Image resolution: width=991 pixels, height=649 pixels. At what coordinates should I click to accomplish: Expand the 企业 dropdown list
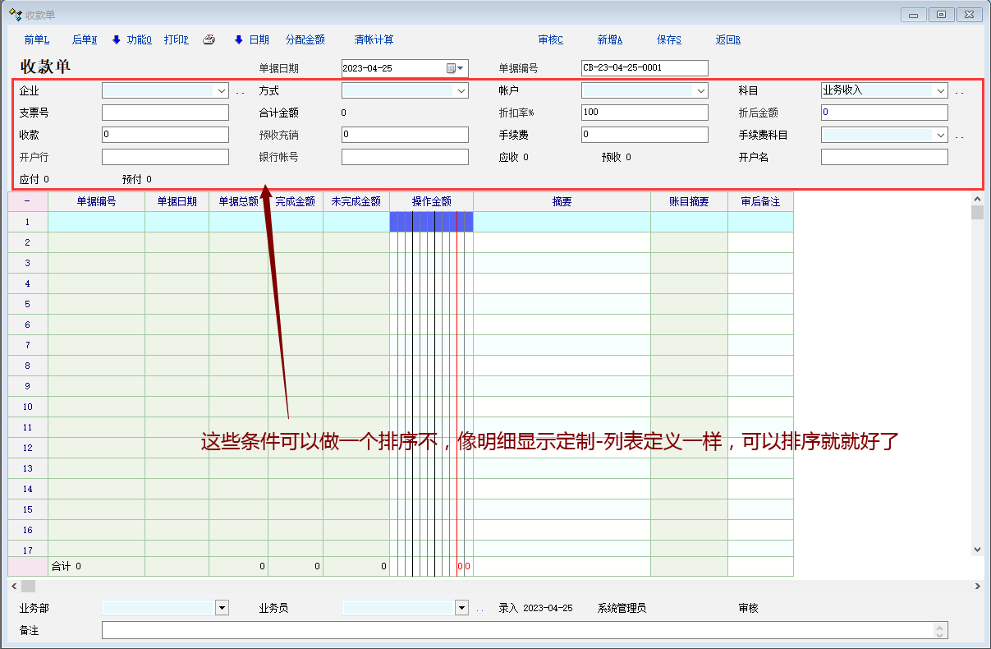[x=222, y=91]
